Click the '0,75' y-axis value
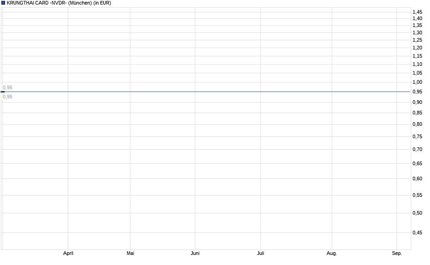This screenshot has height=265, width=430. (417, 136)
